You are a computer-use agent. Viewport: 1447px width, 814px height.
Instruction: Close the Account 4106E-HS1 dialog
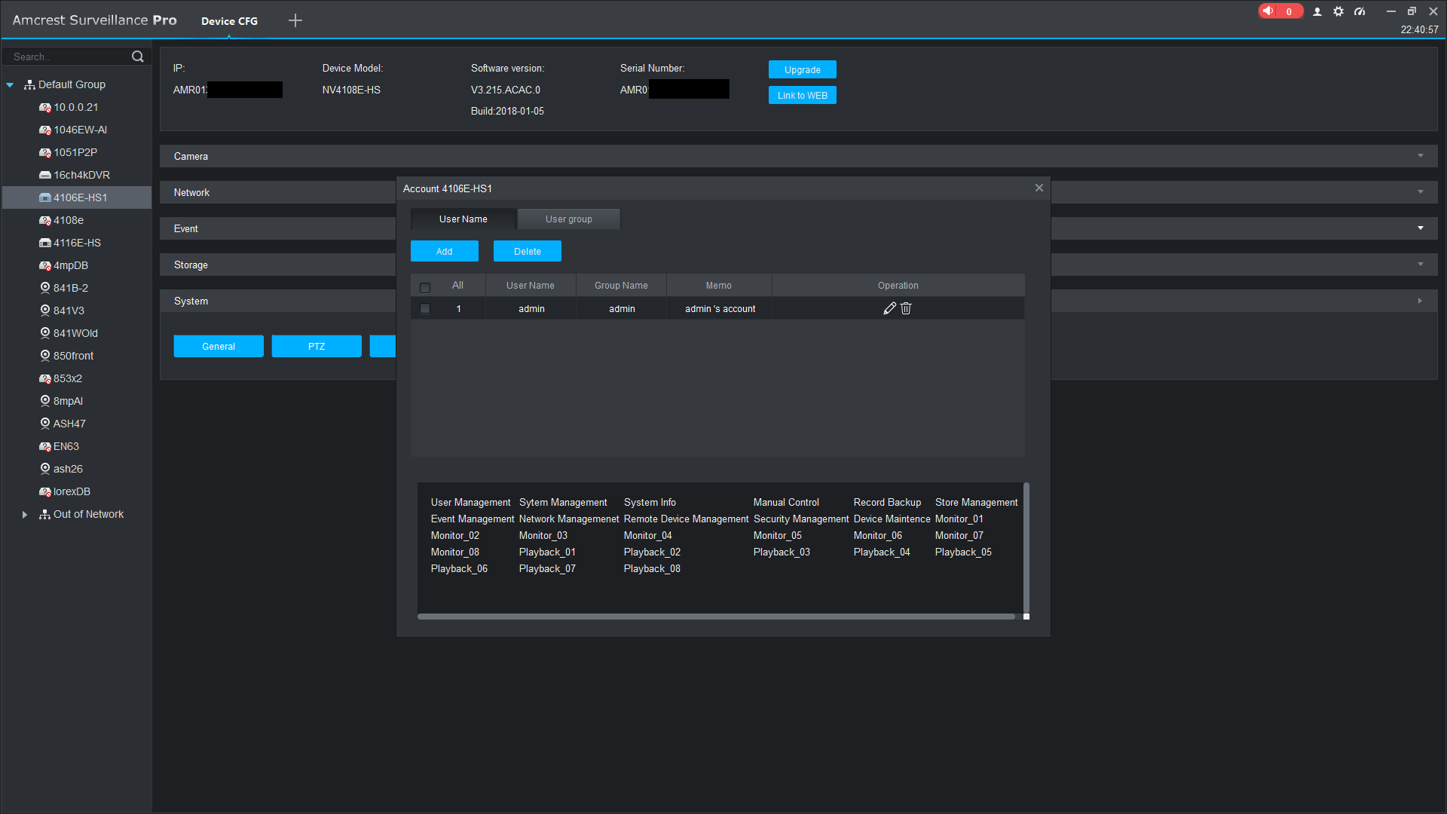(1039, 188)
